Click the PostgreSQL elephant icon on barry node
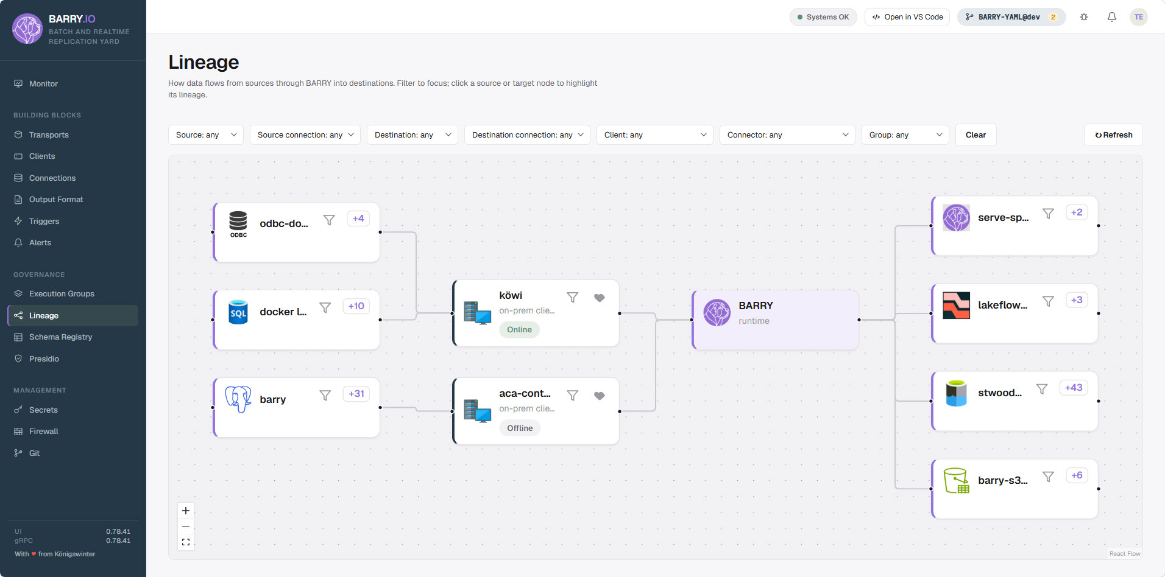Image resolution: width=1165 pixels, height=577 pixels. 238,399
